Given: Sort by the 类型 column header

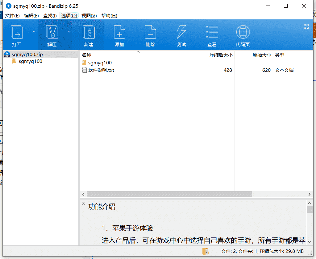Looking at the screenshot, I should tap(279, 55).
